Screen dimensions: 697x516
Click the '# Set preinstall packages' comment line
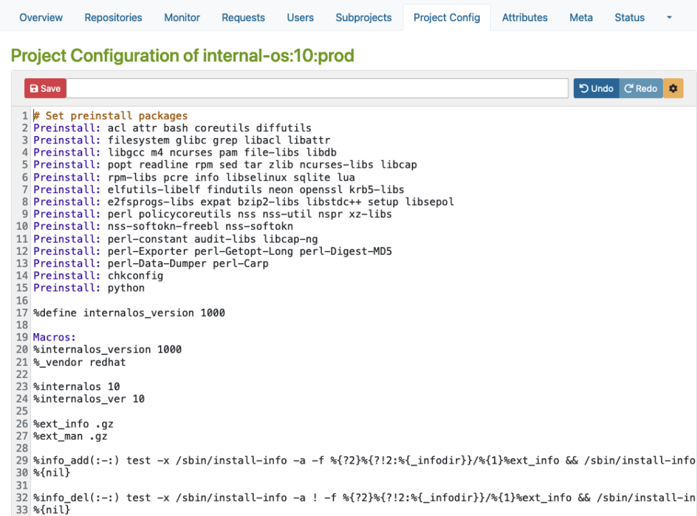coord(110,116)
